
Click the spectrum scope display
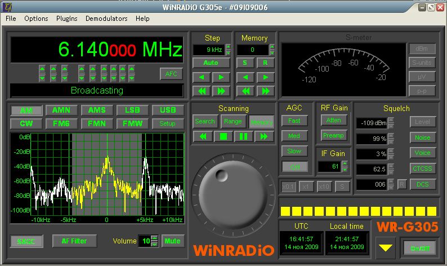click(x=97, y=178)
